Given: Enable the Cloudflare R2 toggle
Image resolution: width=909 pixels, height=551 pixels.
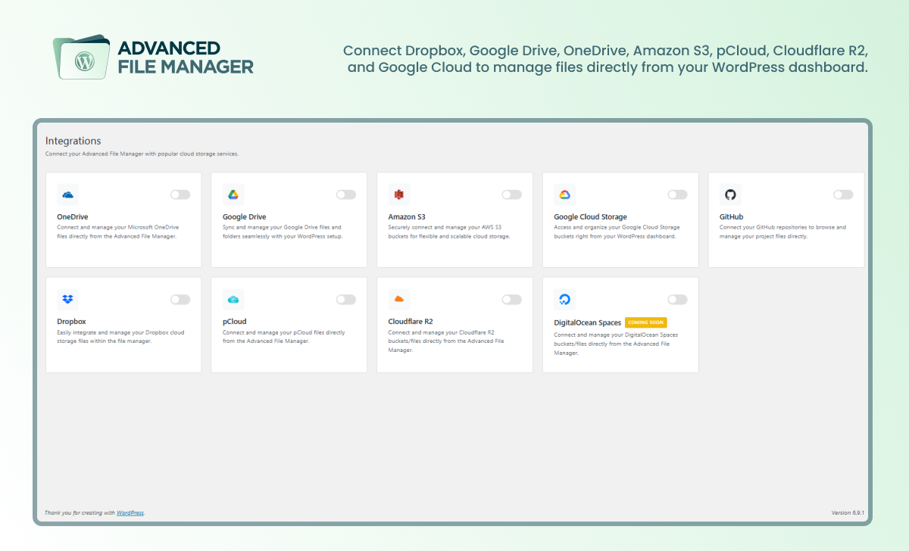Looking at the screenshot, I should tap(511, 299).
